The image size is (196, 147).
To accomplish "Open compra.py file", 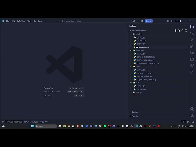I will 141,41.
